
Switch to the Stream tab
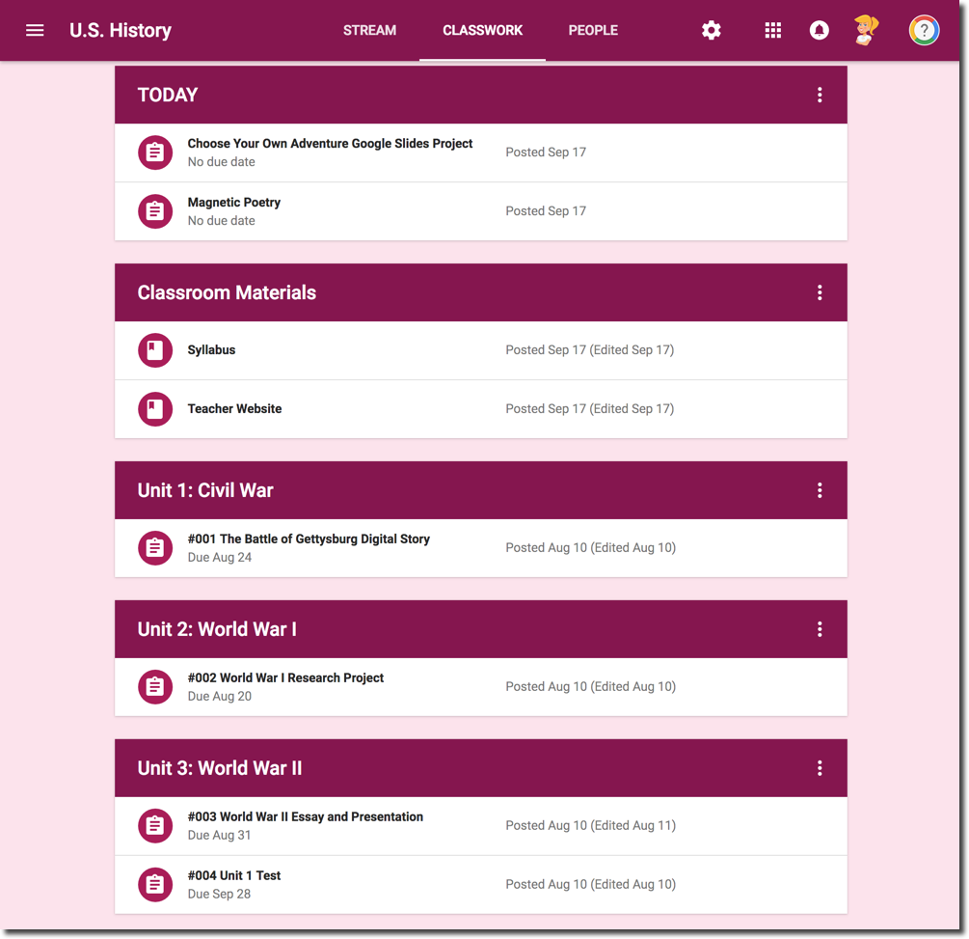pos(369,30)
